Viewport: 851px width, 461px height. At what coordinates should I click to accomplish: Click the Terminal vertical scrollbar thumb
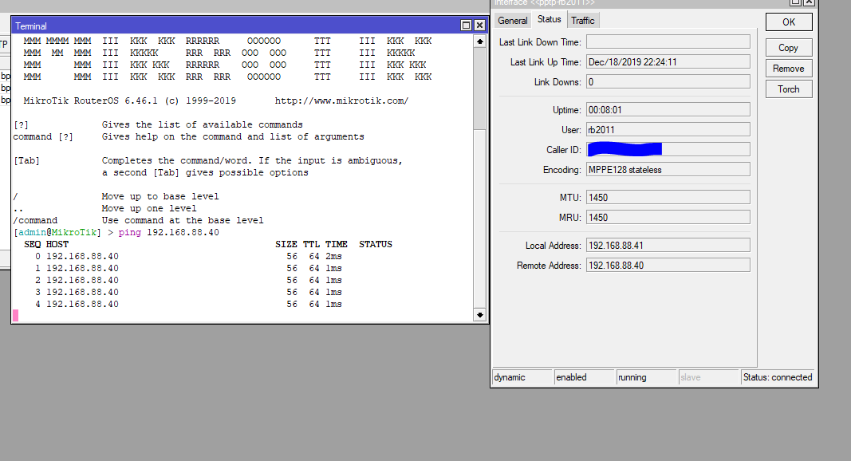pyautogui.click(x=480, y=89)
